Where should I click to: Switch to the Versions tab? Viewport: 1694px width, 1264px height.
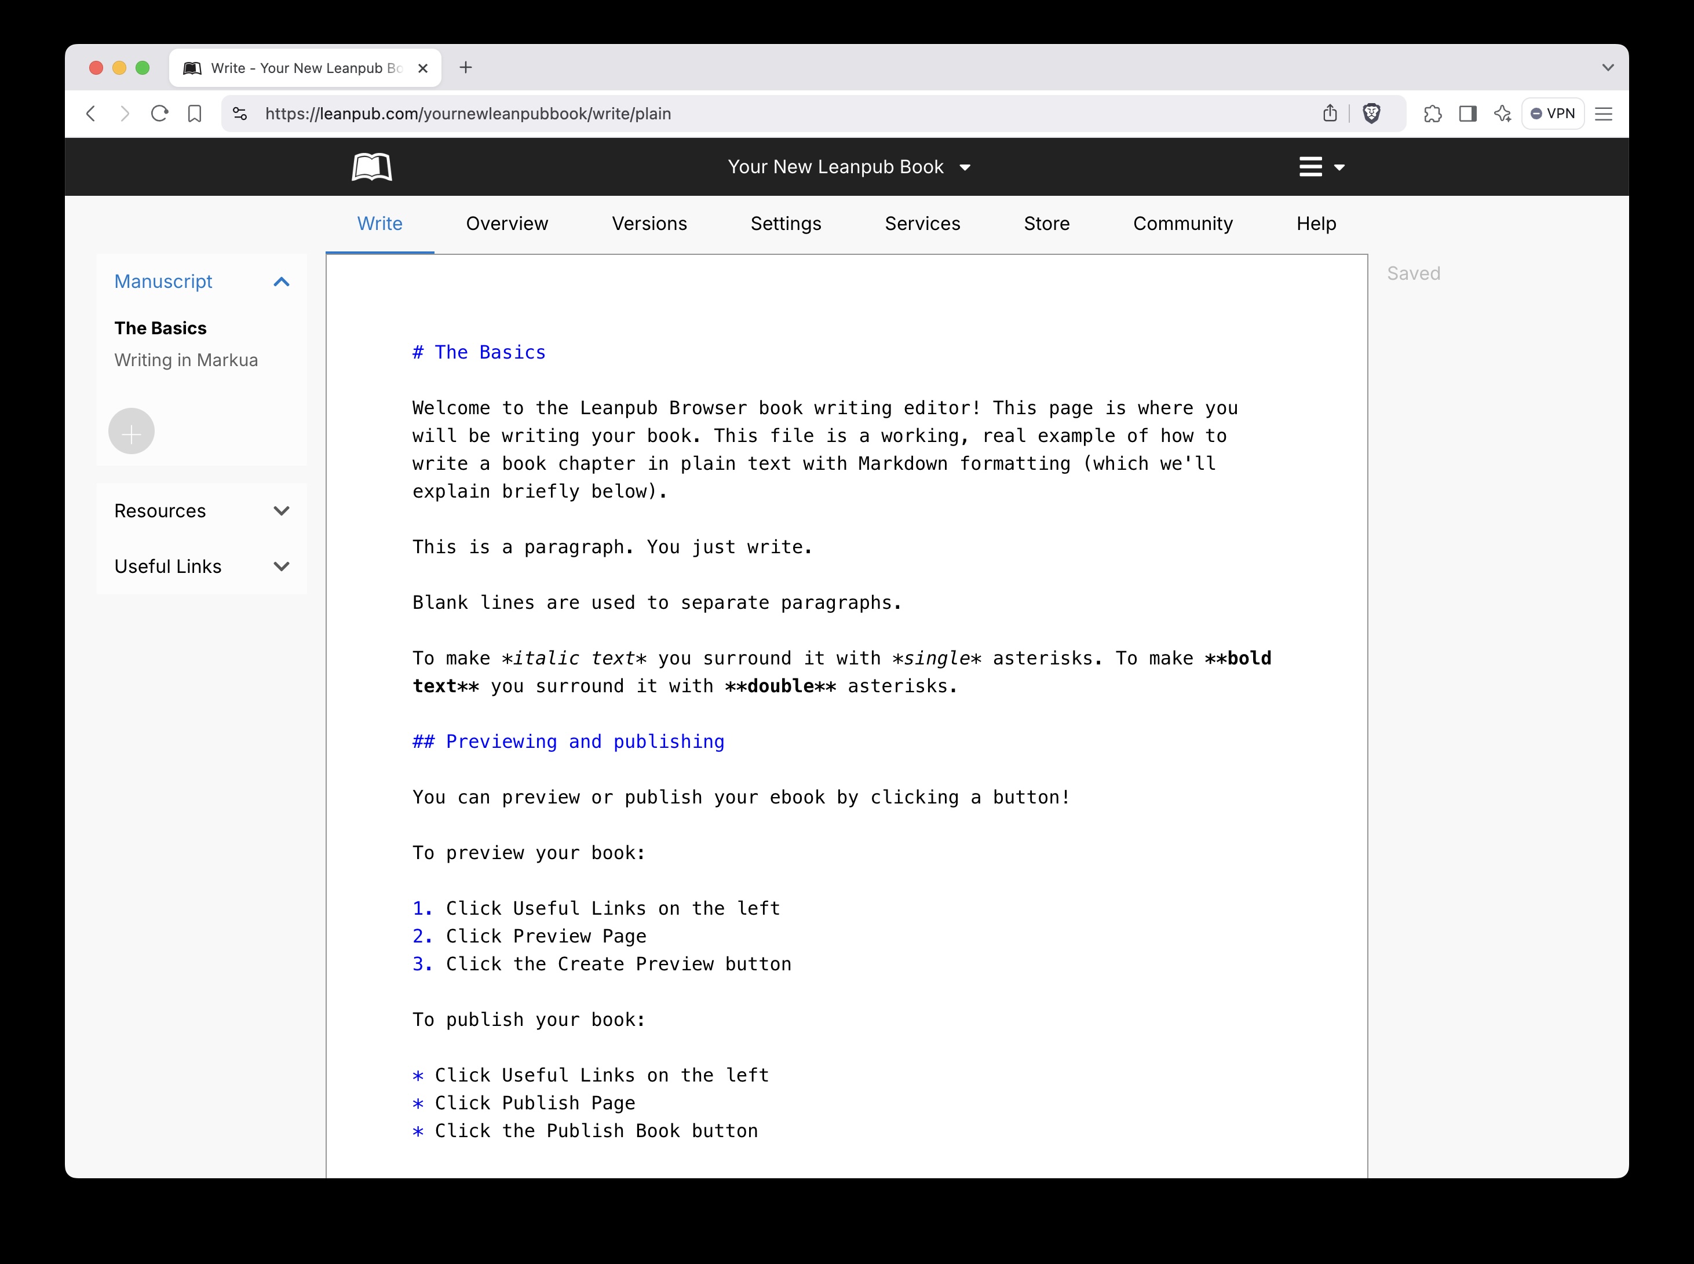tap(649, 224)
